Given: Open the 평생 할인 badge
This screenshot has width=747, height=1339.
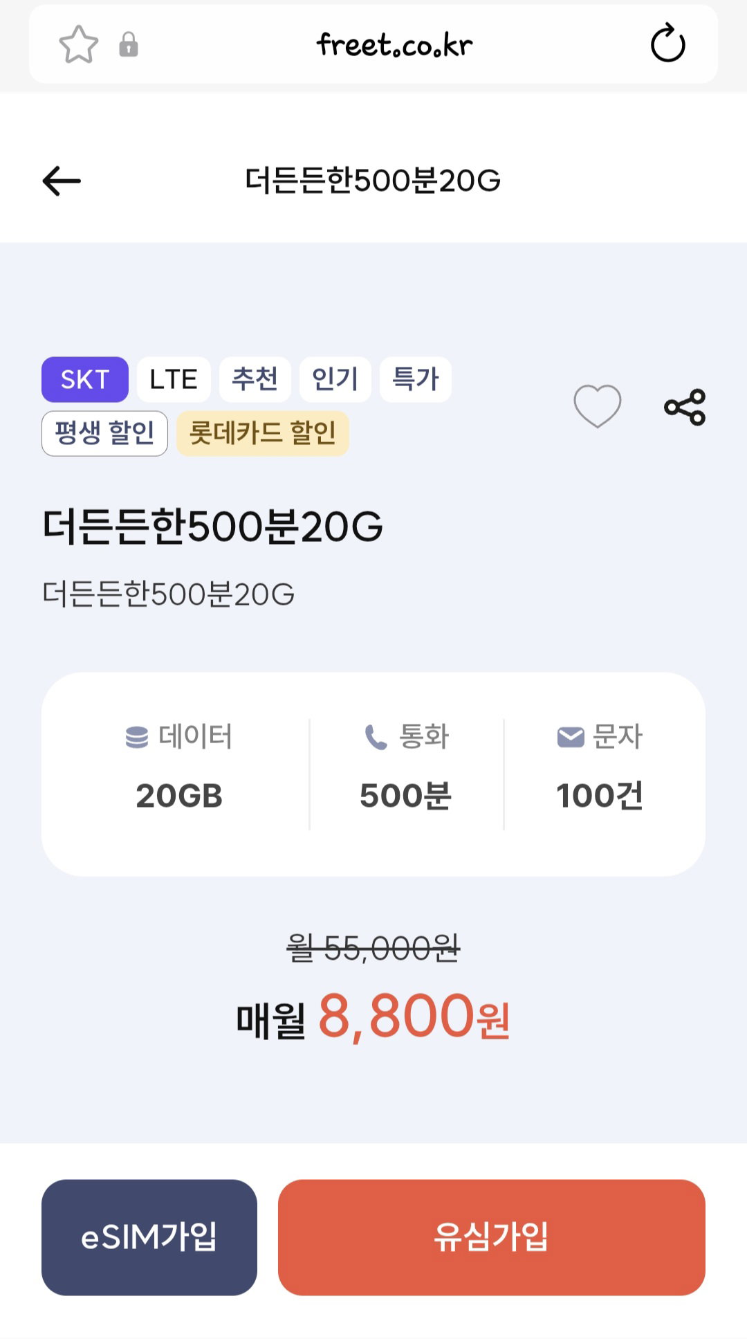Looking at the screenshot, I should pyautogui.click(x=104, y=433).
